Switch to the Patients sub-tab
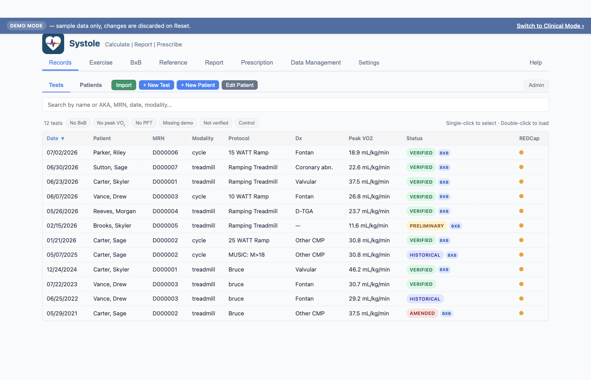Image resolution: width=591 pixels, height=380 pixels. tap(91, 85)
